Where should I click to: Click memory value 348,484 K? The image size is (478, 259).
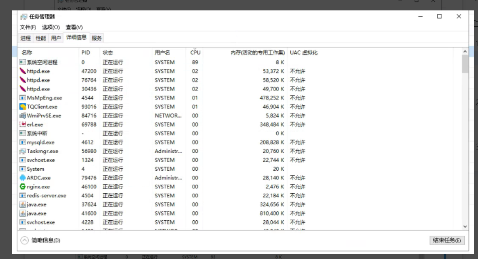point(272,125)
